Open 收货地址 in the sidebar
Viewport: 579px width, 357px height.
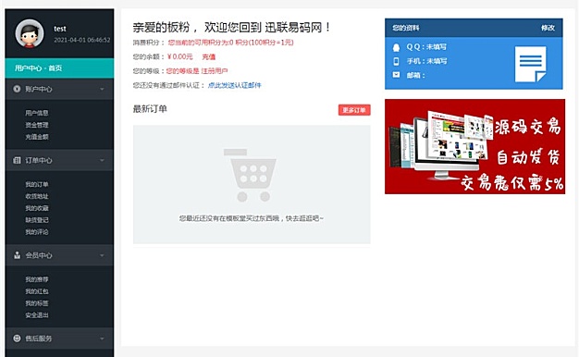[x=37, y=196]
